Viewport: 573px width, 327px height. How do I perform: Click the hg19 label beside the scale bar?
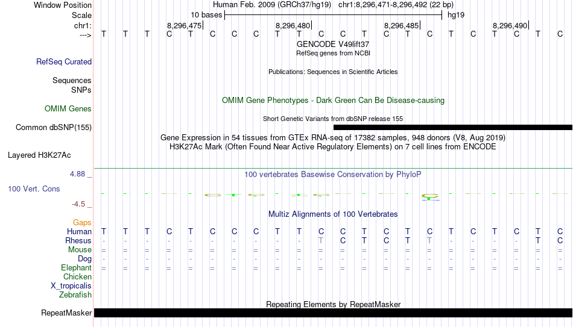click(456, 15)
